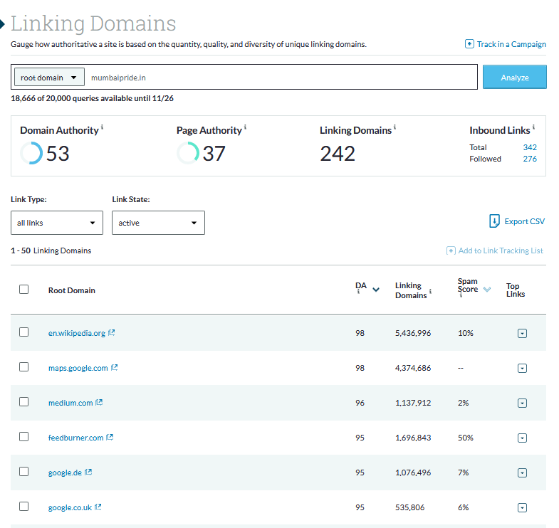Click Total inbound links value 342
559x528 pixels.
tap(530, 147)
